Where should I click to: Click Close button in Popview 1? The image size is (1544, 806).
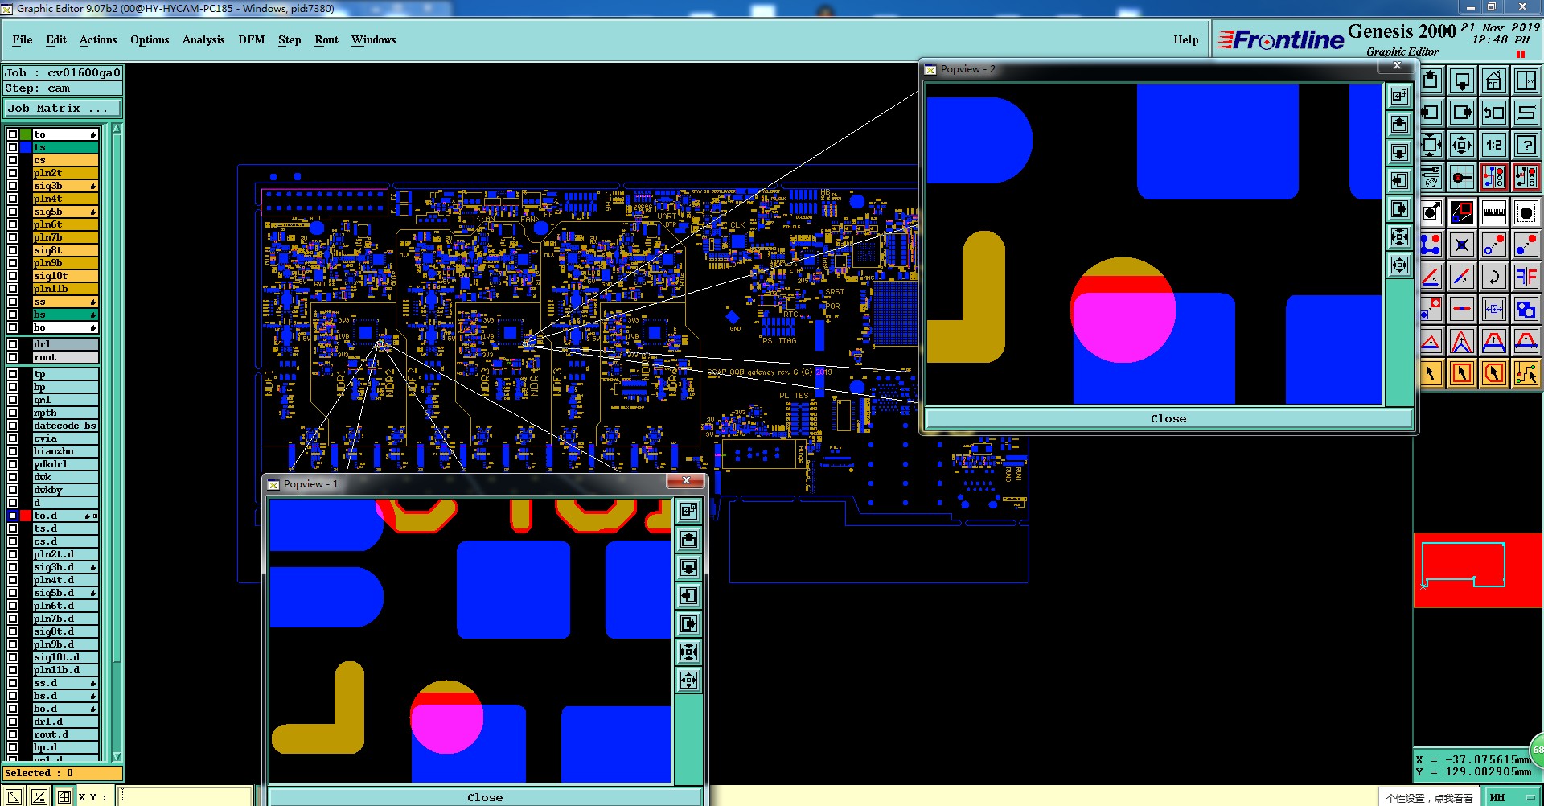coord(485,797)
